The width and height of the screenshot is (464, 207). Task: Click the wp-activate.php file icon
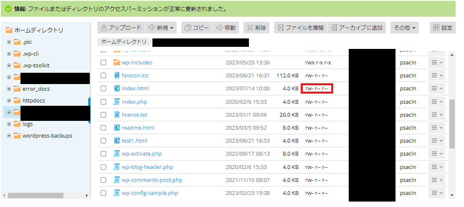[x=117, y=154]
